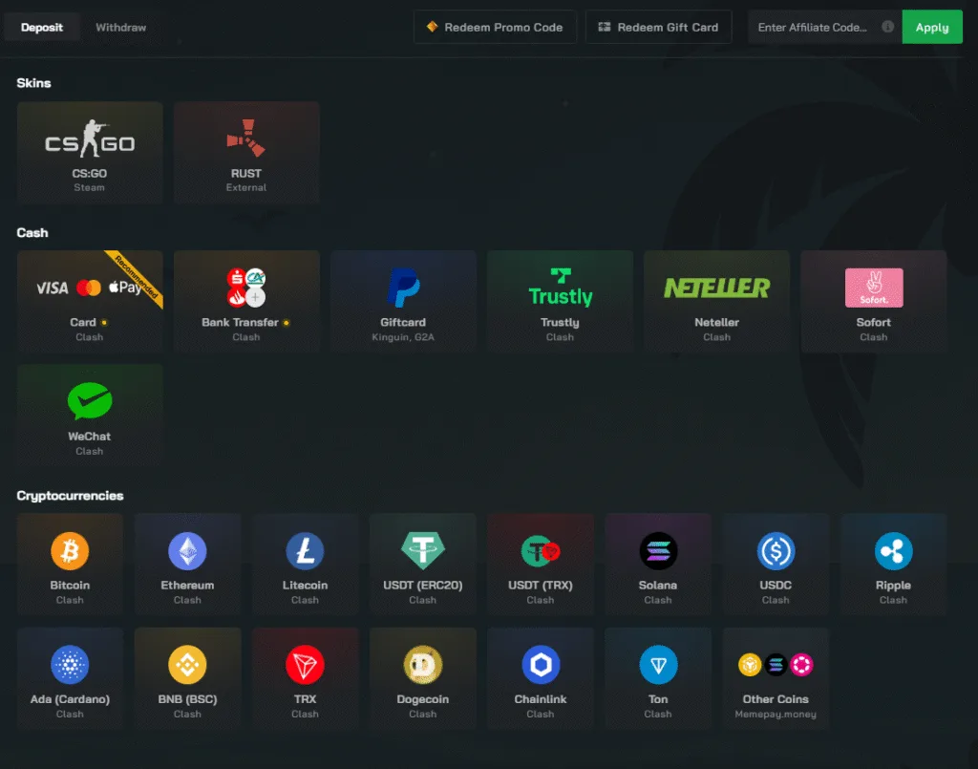Open the Bank Transfer deposit option
This screenshot has height=769, width=978.
tap(246, 302)
